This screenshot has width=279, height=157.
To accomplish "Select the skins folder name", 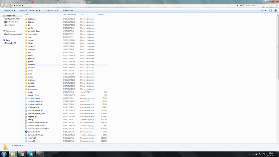I will coord(30,74).
